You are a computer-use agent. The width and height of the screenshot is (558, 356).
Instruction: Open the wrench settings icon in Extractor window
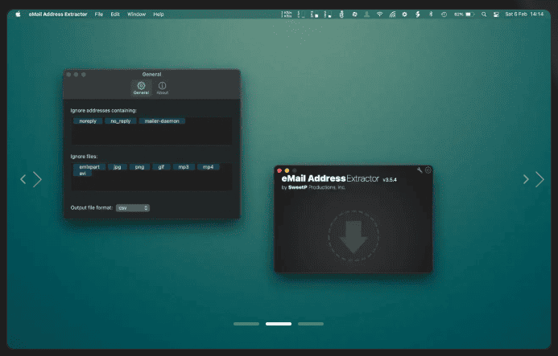(420, 170)
